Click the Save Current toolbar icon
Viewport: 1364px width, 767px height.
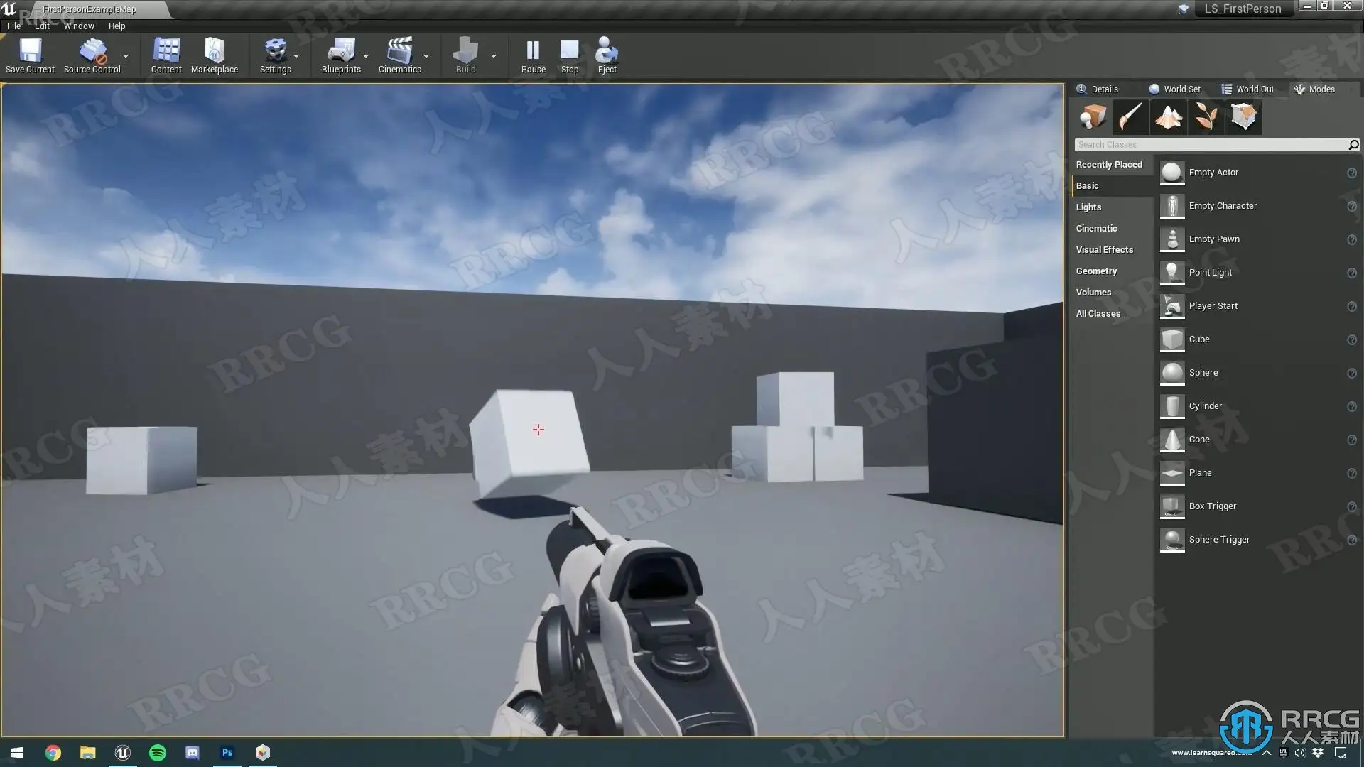pyautogui.click(x=30, y=51)
